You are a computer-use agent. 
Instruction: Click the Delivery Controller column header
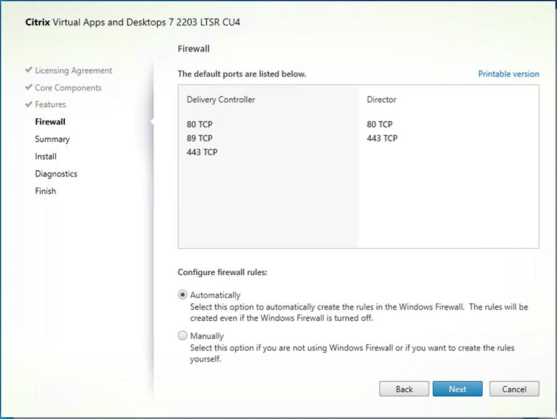(220, 99)
